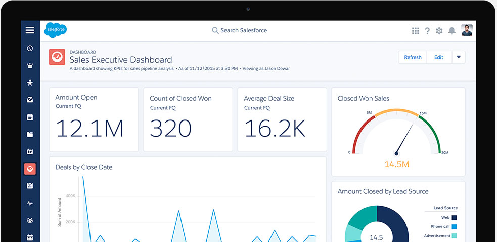Viewport: 497px width, 242px height.
Task: Click the Edit dashboard button
Action: 438,57
